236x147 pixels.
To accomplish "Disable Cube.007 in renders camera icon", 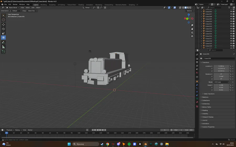I will pos(234,14).
